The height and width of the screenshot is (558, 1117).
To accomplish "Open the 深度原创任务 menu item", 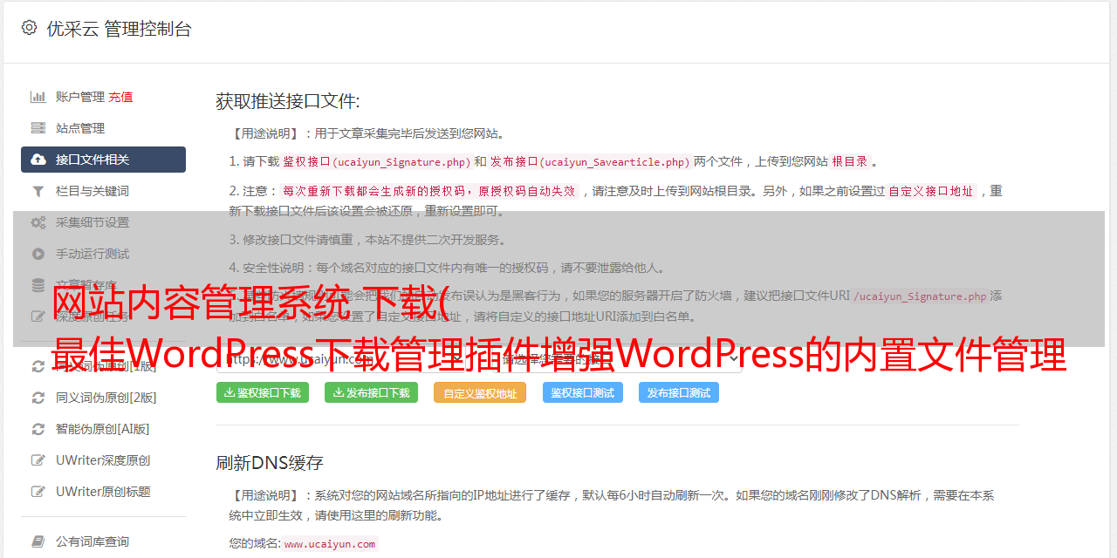I will coord(103,316).
